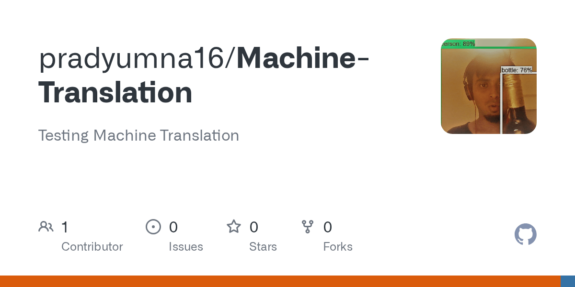The image size is (575, 287).
Task: Open the repository avatar thumbnail image
Action: (x=489, y=86)
